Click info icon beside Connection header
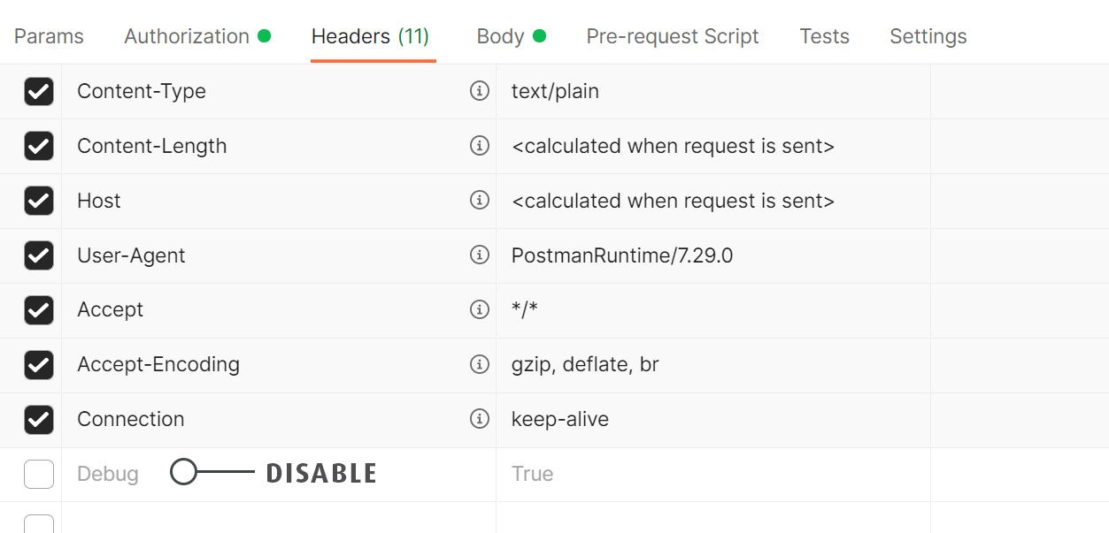The image size is (1109, 533). tap(479, 419)
